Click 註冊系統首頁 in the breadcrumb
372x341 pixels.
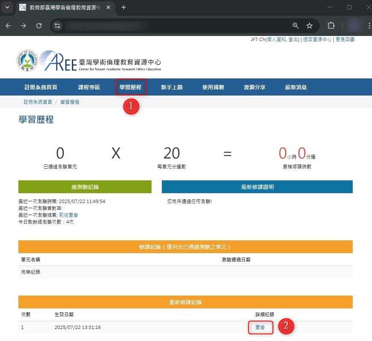(x=38, y=102)
